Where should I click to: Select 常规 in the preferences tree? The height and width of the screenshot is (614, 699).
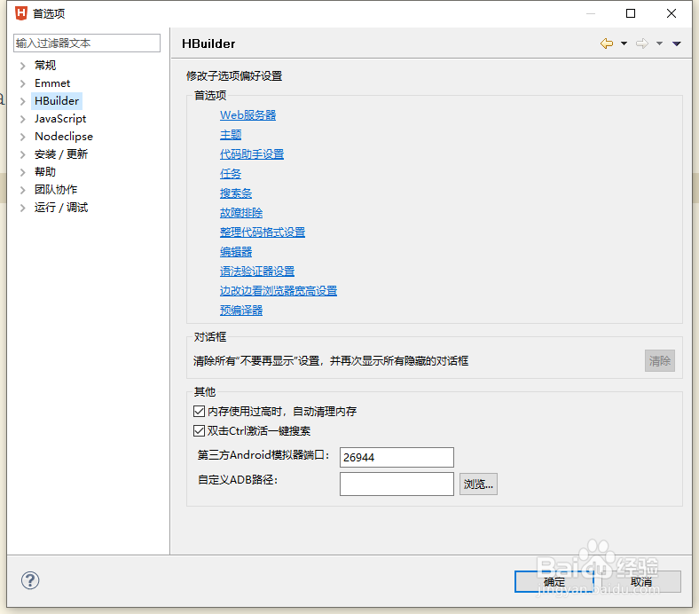[x=45, y=66]
